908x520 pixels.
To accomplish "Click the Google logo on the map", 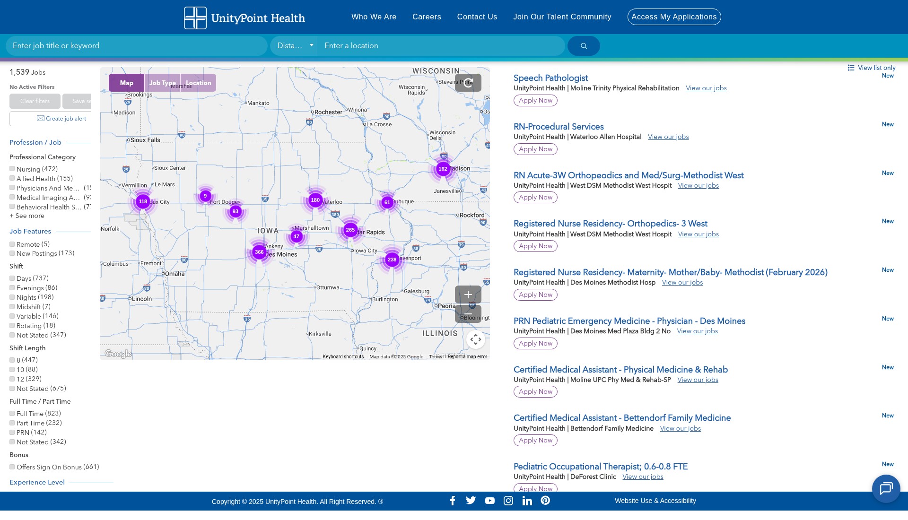I will (118, 354).
